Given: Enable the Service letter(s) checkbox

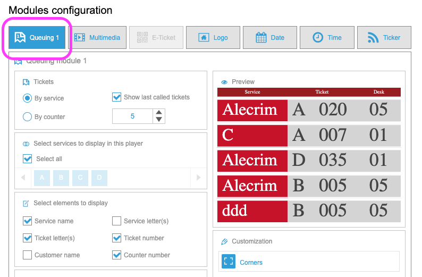Looking at the screenshot, I should point(117,221).
